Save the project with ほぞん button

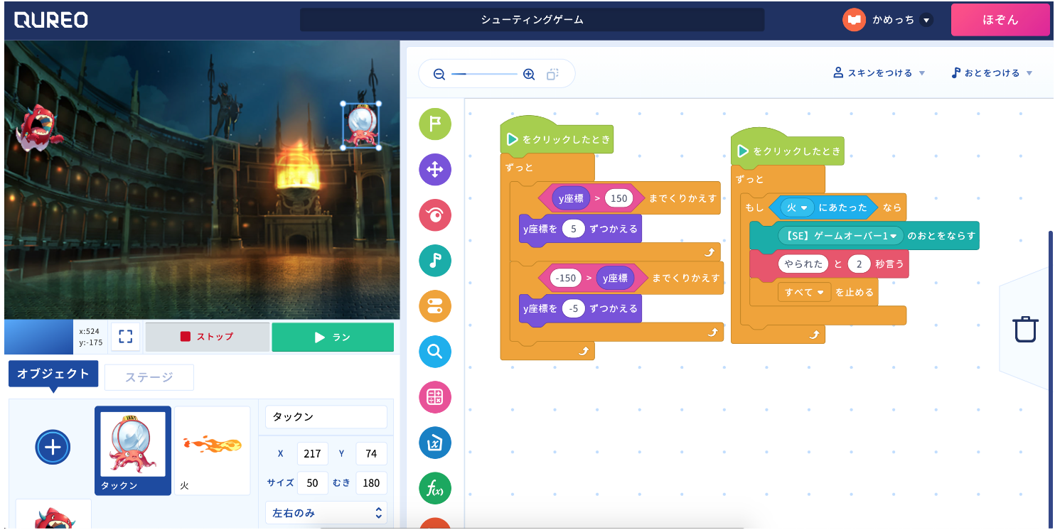click(1000, 20)
